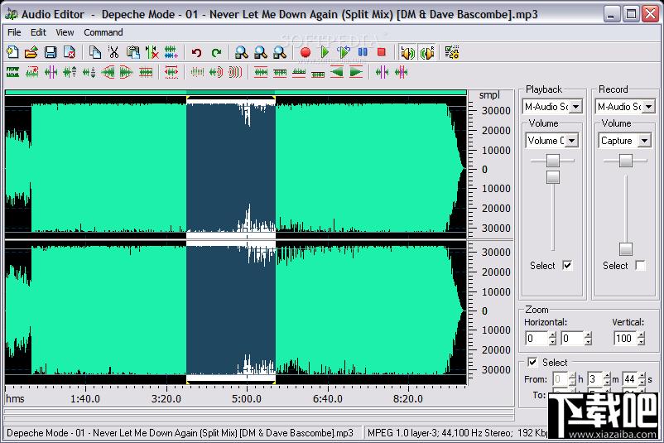The image size is (664, 443).
Task: Uncheck the Select range checkbox
Action: click(532, 362)
